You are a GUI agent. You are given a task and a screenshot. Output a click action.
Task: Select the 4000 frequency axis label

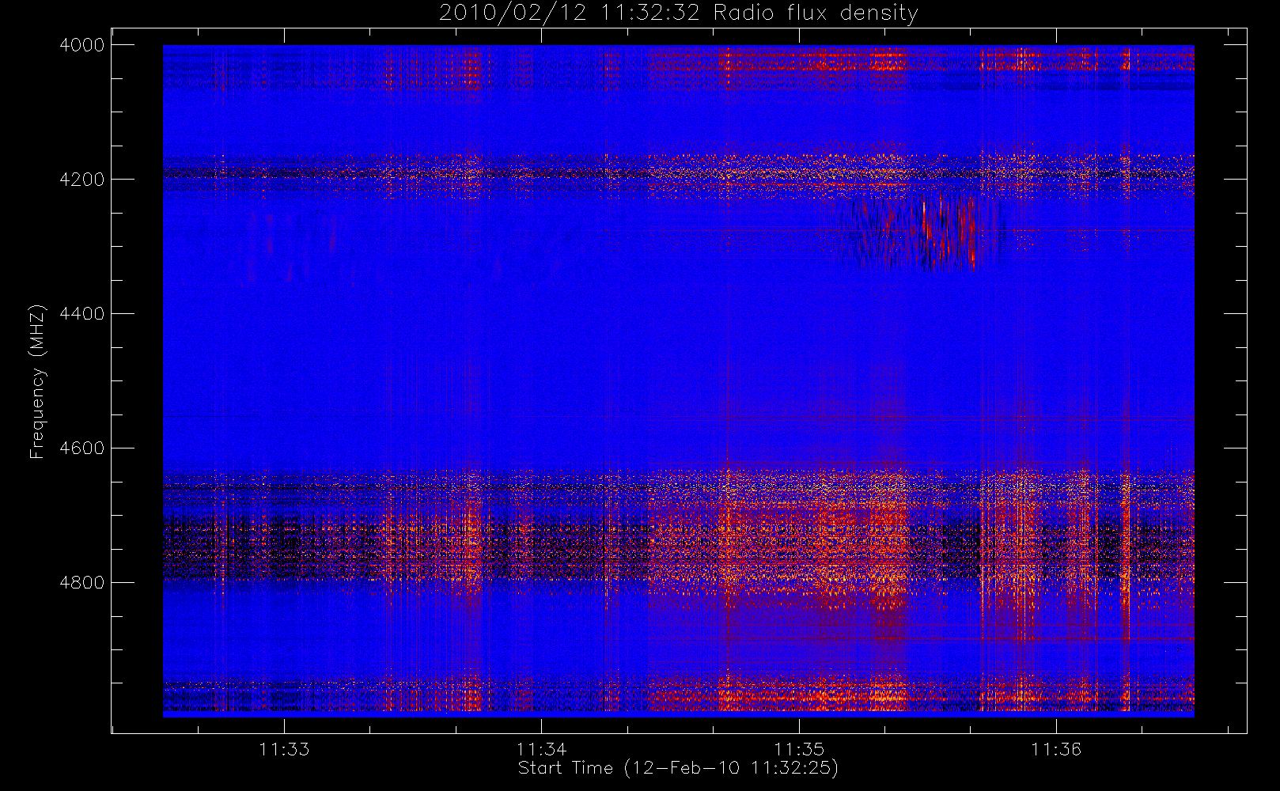[82, 45]
